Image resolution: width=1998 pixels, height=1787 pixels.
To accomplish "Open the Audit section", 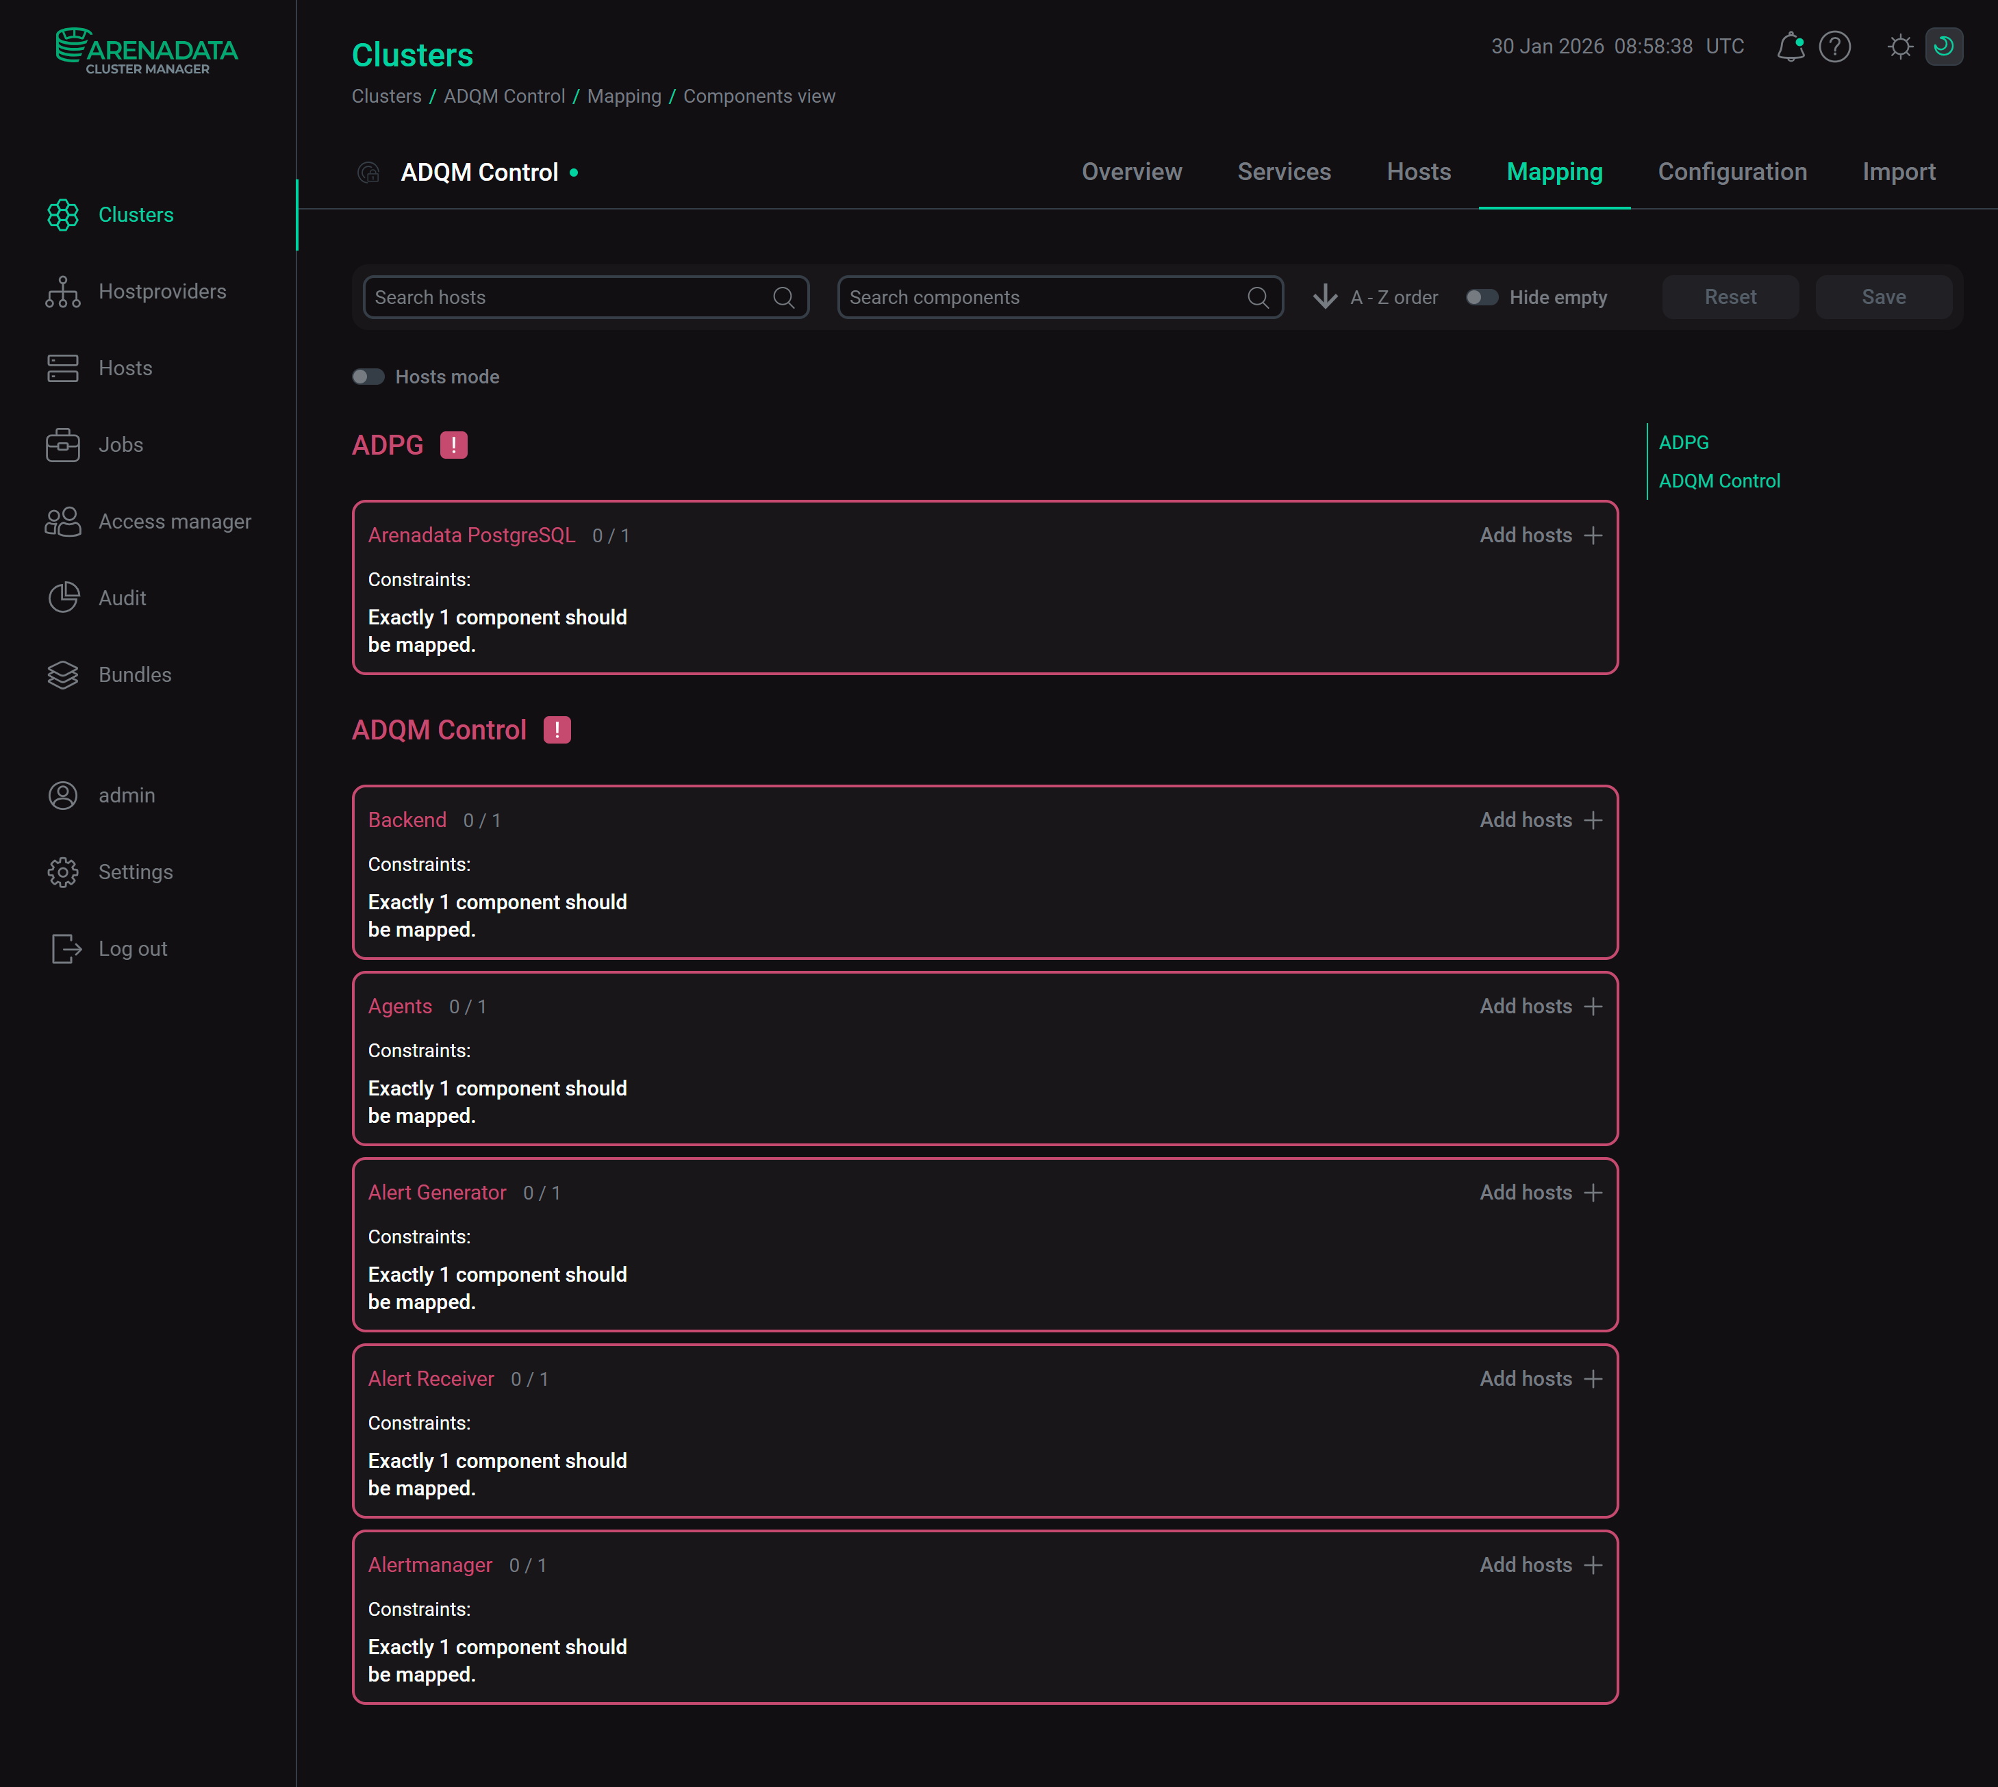I will (x=122, y=597).
